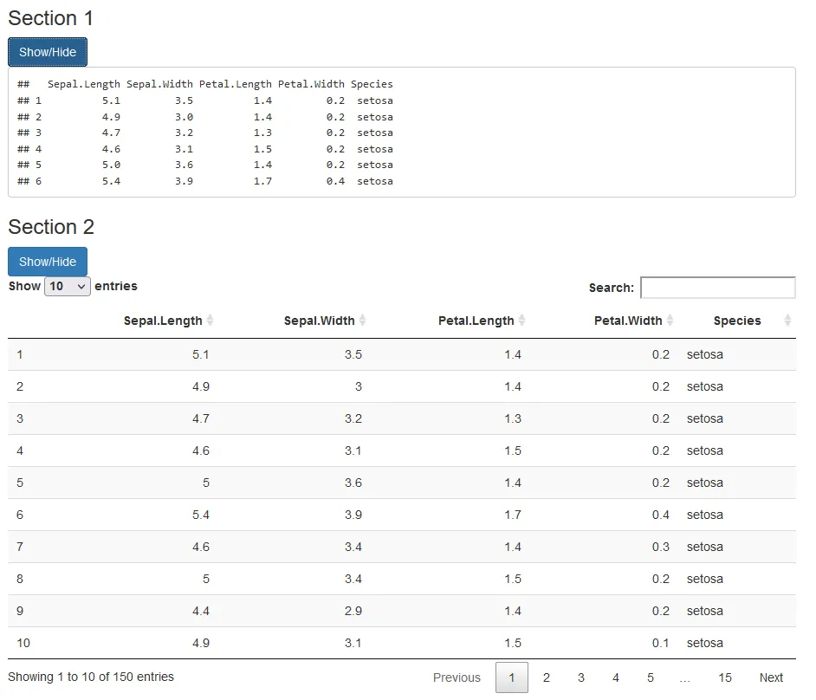Click Petal.Width 0.1 in table row 10
The width and height of the screenshot is (816, 700).
(661, 644)
